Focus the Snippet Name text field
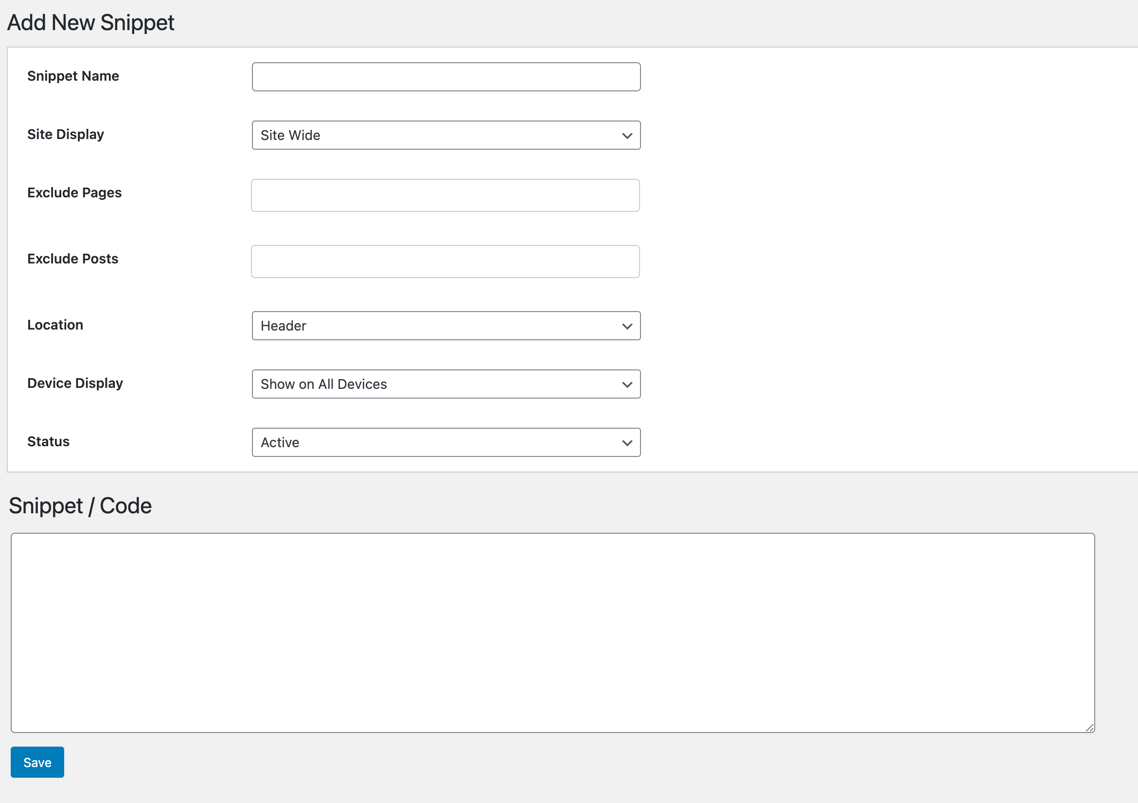Viewport: 1138px width, 803px height. click(x=445, y=77)
